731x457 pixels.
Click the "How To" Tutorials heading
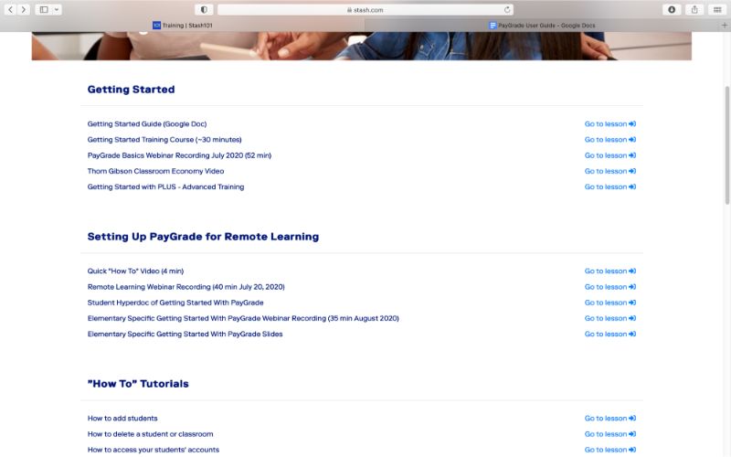tap(138, 384)
